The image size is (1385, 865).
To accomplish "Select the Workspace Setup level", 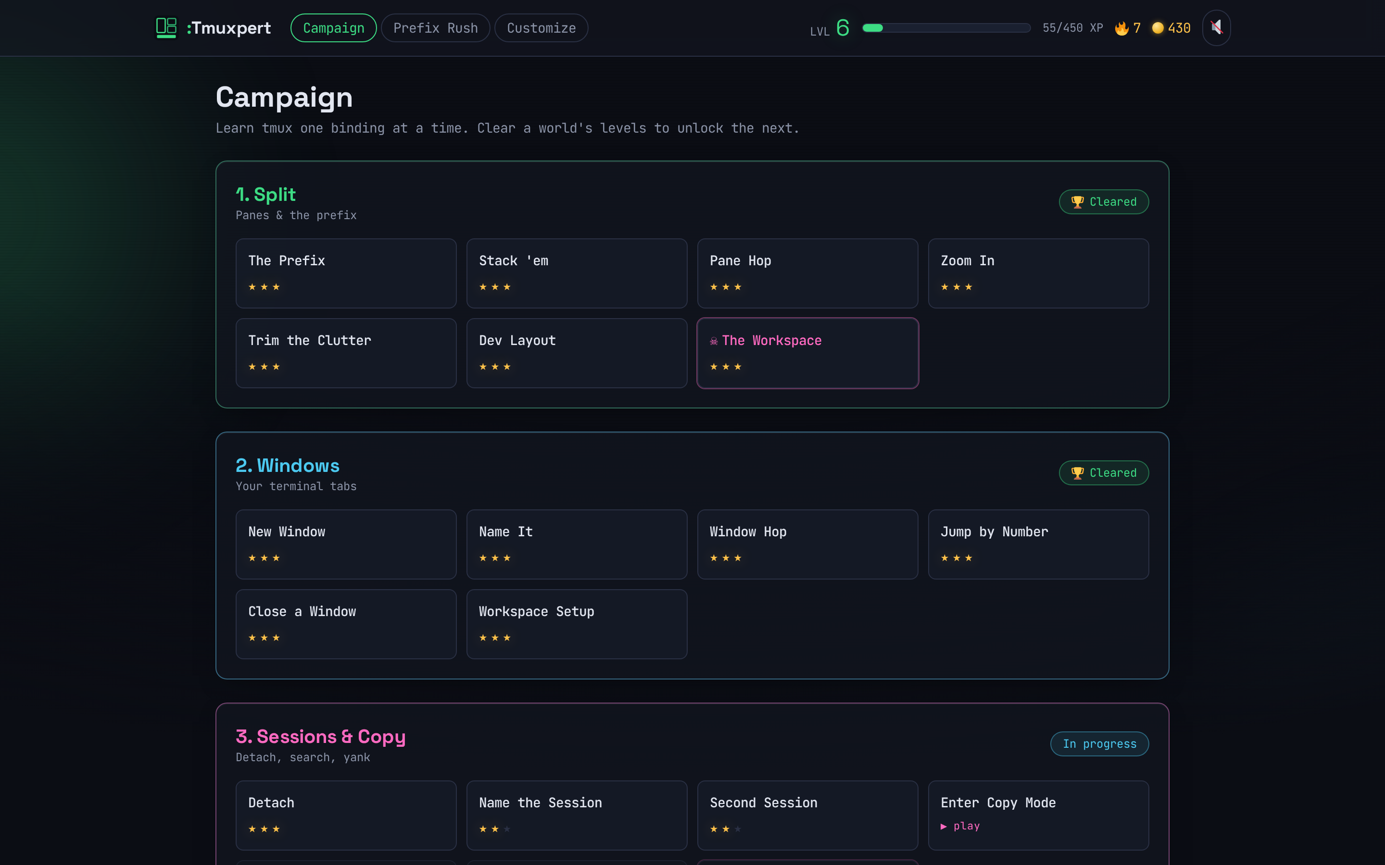I will (577, 624).
